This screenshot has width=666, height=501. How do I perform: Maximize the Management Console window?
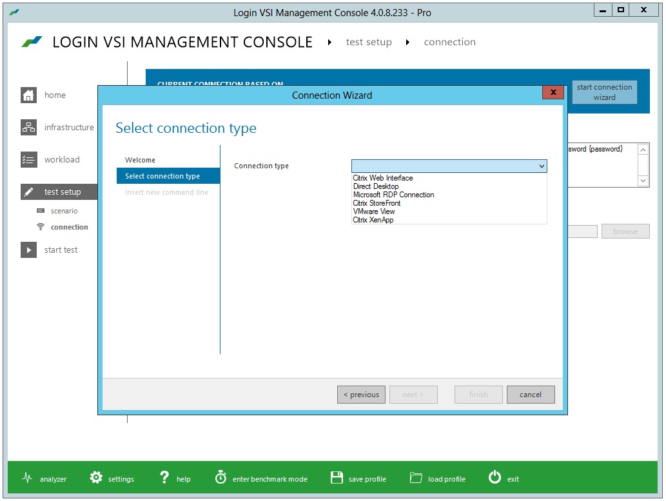(x=621, y=10)
